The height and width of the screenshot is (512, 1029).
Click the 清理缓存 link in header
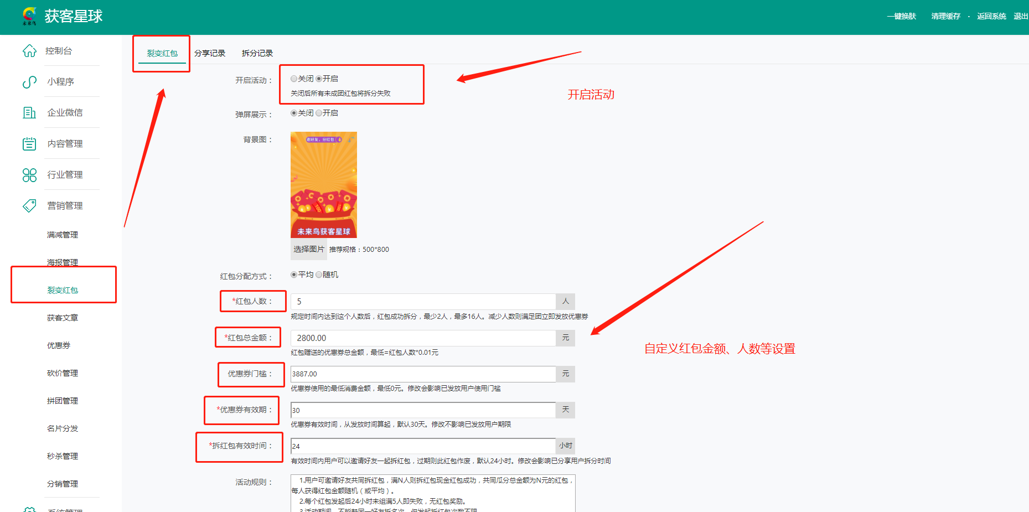[x=945, y=17]
